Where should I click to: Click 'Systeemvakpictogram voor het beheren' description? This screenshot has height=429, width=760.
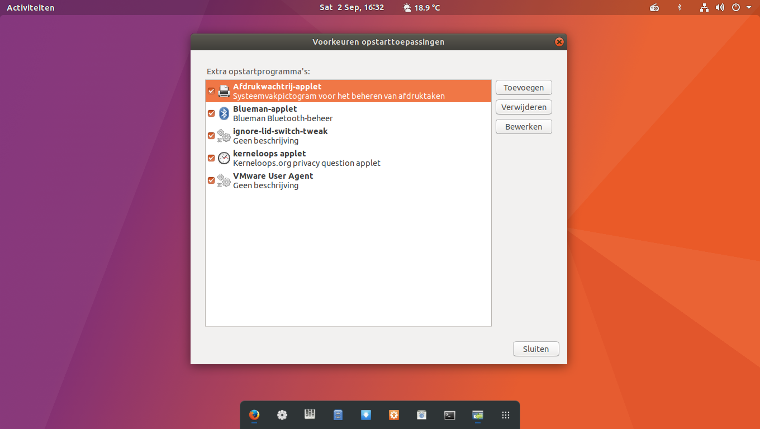(x=339, y=96)
